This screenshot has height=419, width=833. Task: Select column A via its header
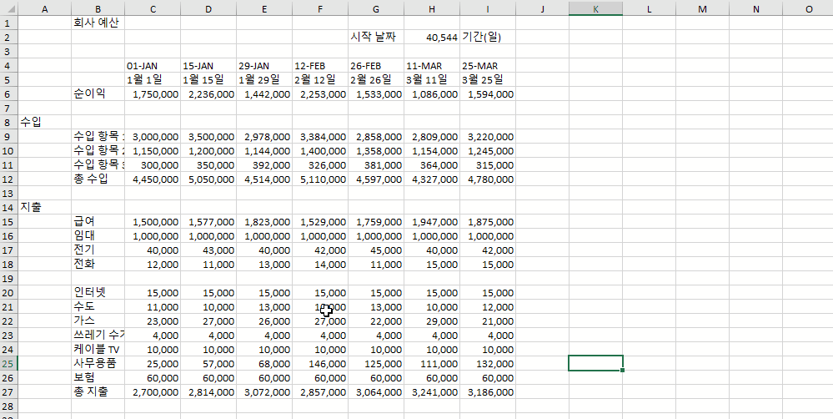pyautogui.click(x=45, y=8)
